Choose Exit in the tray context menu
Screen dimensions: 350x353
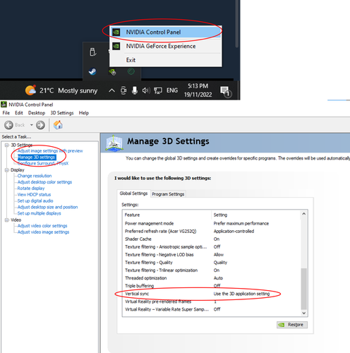coord(166,60)
